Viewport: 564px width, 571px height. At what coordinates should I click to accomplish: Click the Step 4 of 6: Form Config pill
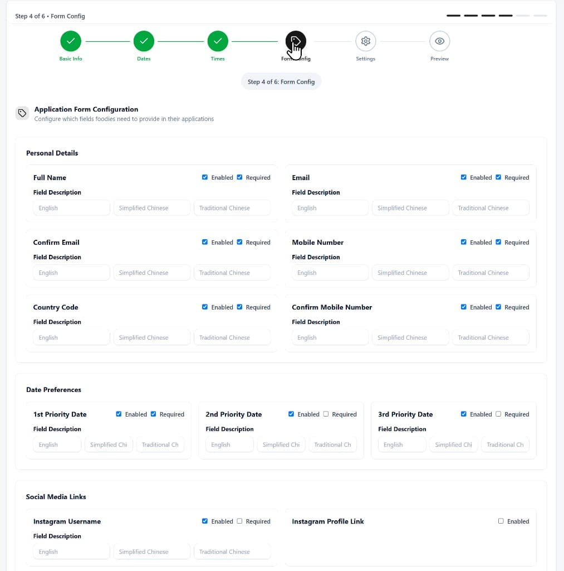[x=281, y=81]
